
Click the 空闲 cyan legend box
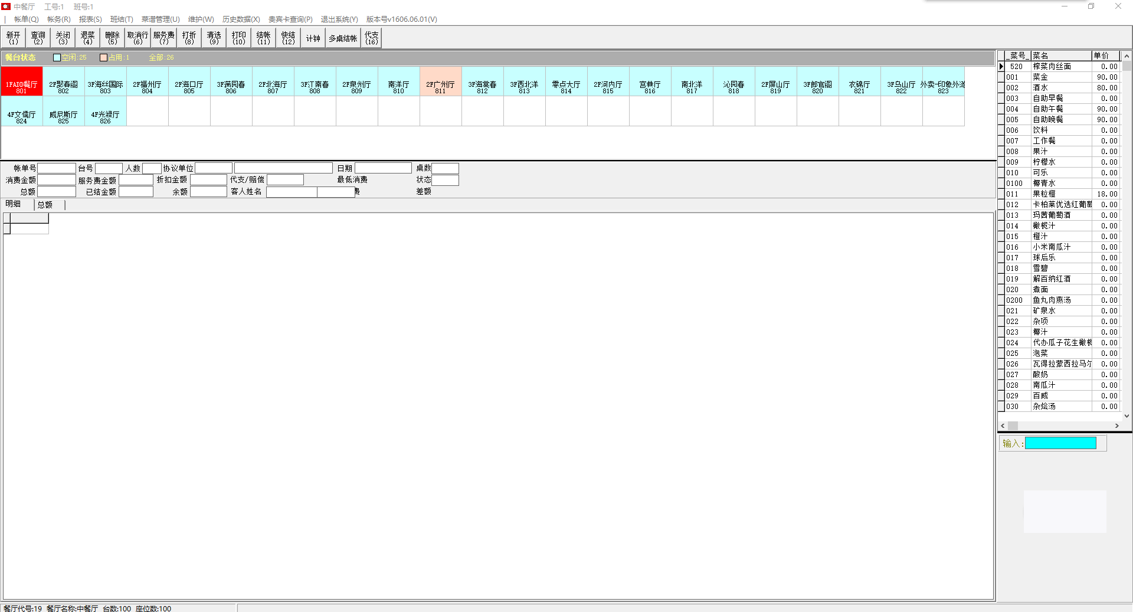coord(57,58)
